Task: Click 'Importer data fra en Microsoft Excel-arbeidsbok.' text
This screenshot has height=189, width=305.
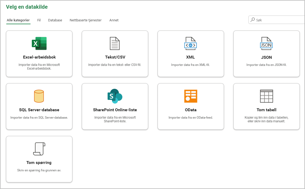Action: click(39, 67)
